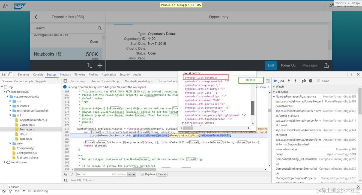Toggle the device toolbar icon
The height and width of the screenshot is (195, 362).
[10, 74]
